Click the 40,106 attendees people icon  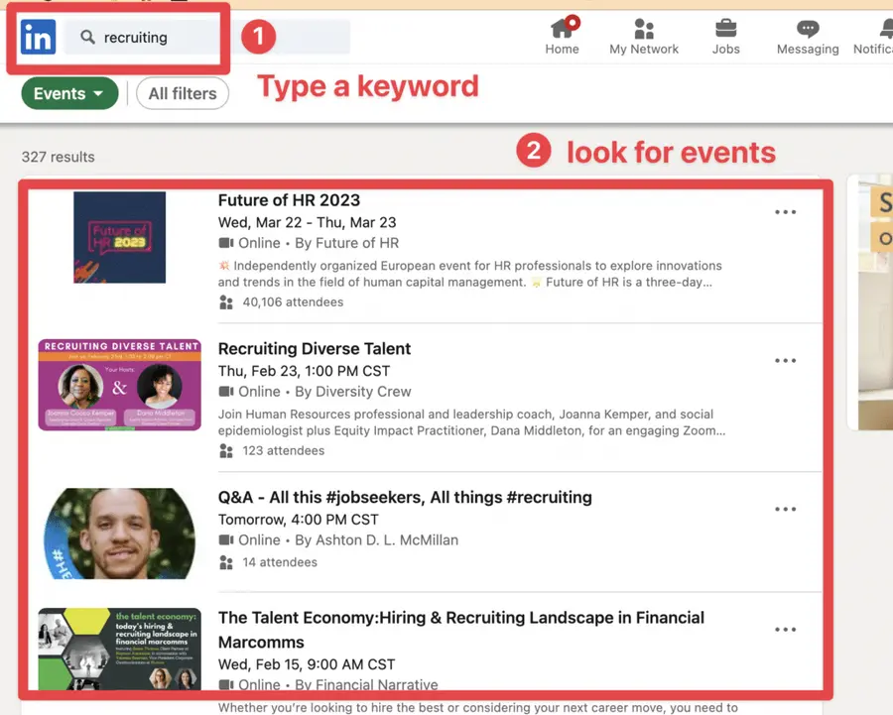point(226,302)
